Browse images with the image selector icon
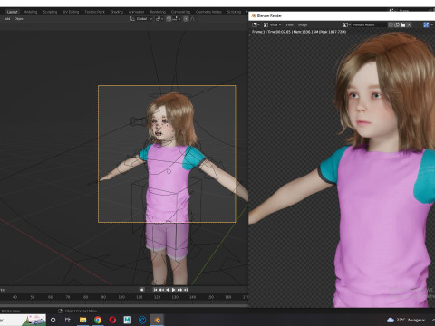 coord(347,24)
